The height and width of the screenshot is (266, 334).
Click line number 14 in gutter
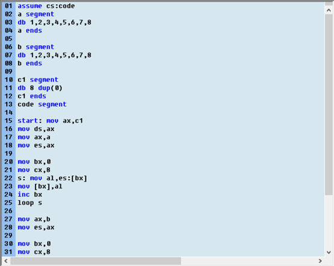pyautogui.click(x=8, y=113)
